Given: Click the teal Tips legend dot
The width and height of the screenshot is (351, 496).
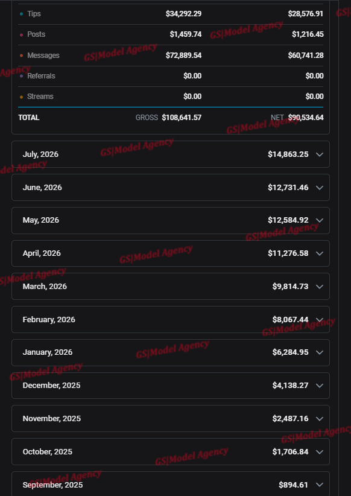Looking at the screenshot, I should click(21, 14).
